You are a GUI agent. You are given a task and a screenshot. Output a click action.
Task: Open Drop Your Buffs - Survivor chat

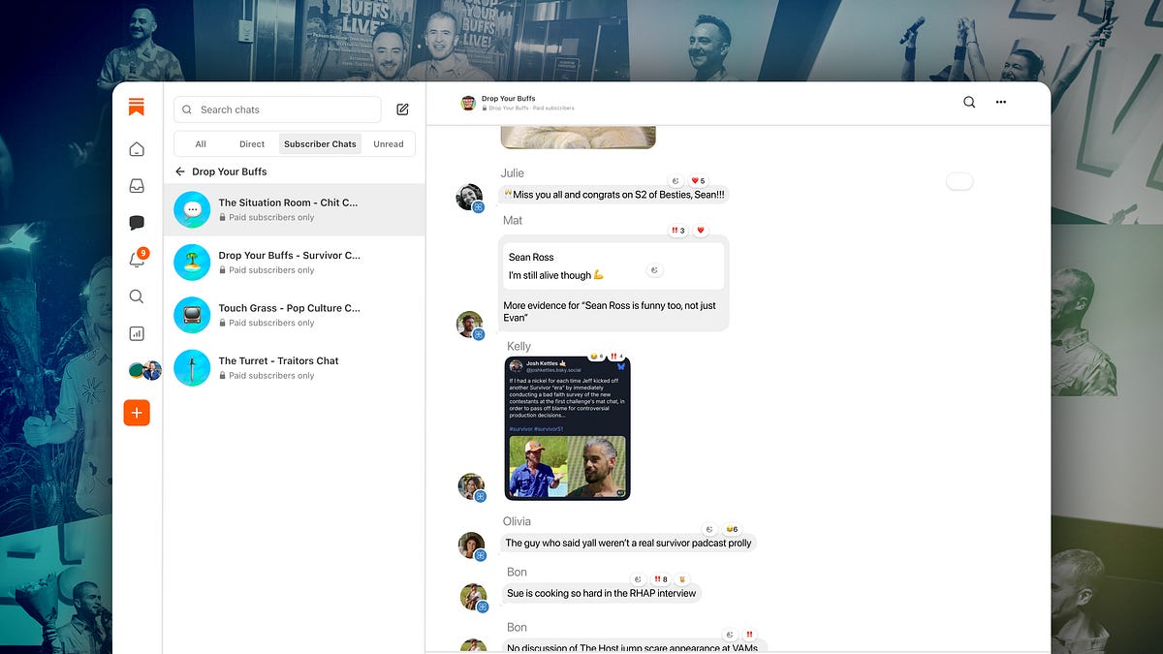pos(295,263)
